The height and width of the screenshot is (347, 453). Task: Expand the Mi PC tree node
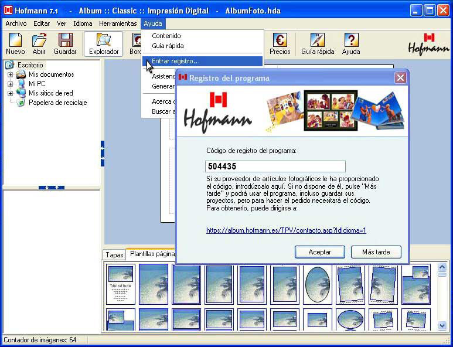10,84
